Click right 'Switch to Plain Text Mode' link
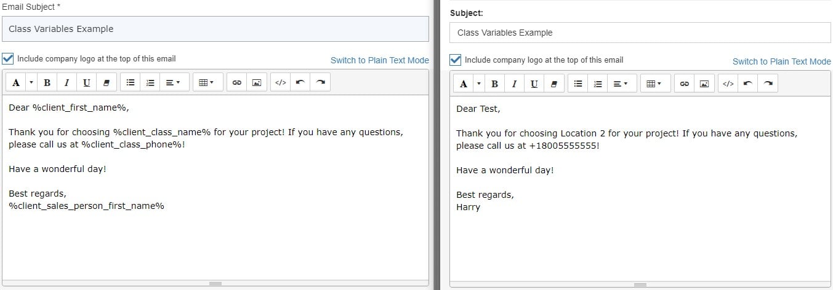The image size is (833, 290). click(781, 61)
